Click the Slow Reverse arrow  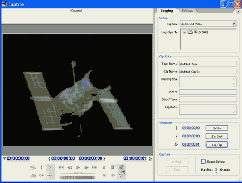104,176
